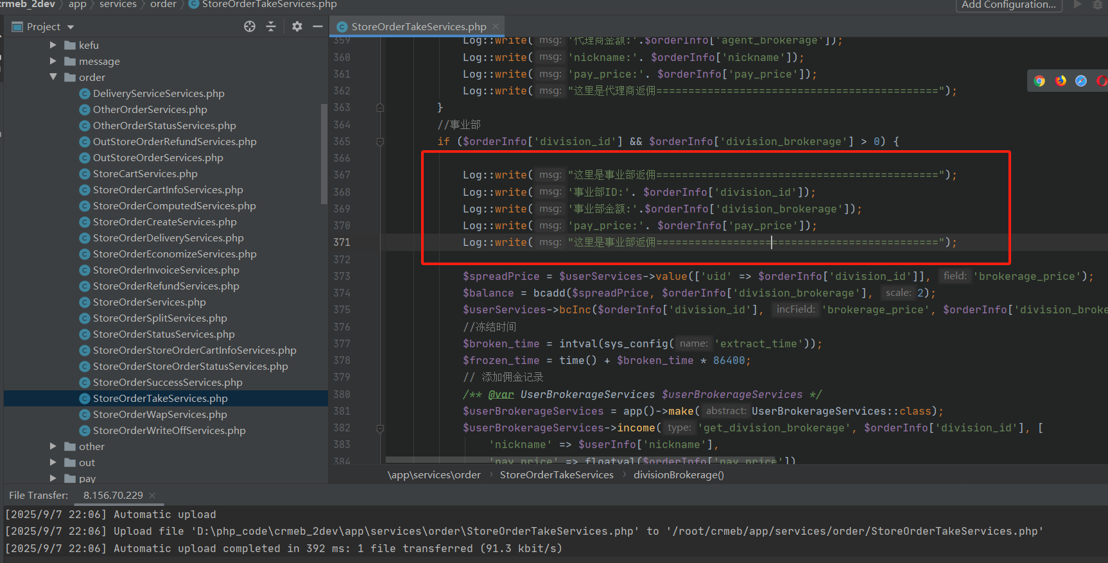Click code fold marker at line 365
The height and width of the screenshot is (563, 1108).
[x=380, y=141]
